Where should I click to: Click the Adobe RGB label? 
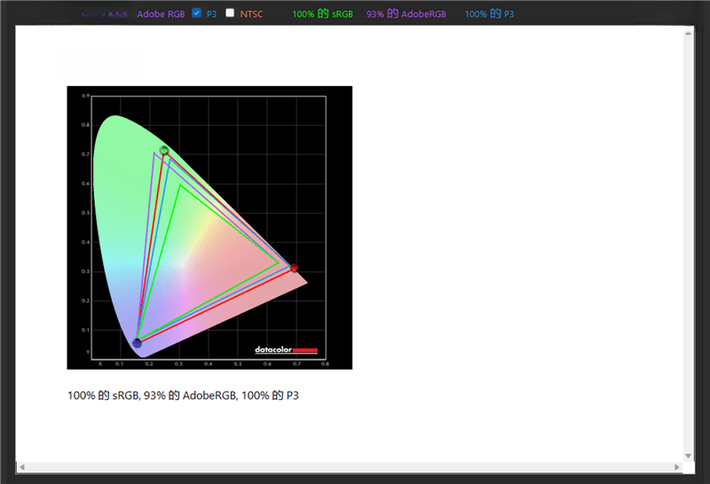pyautogui.click(x=161, y=14)
